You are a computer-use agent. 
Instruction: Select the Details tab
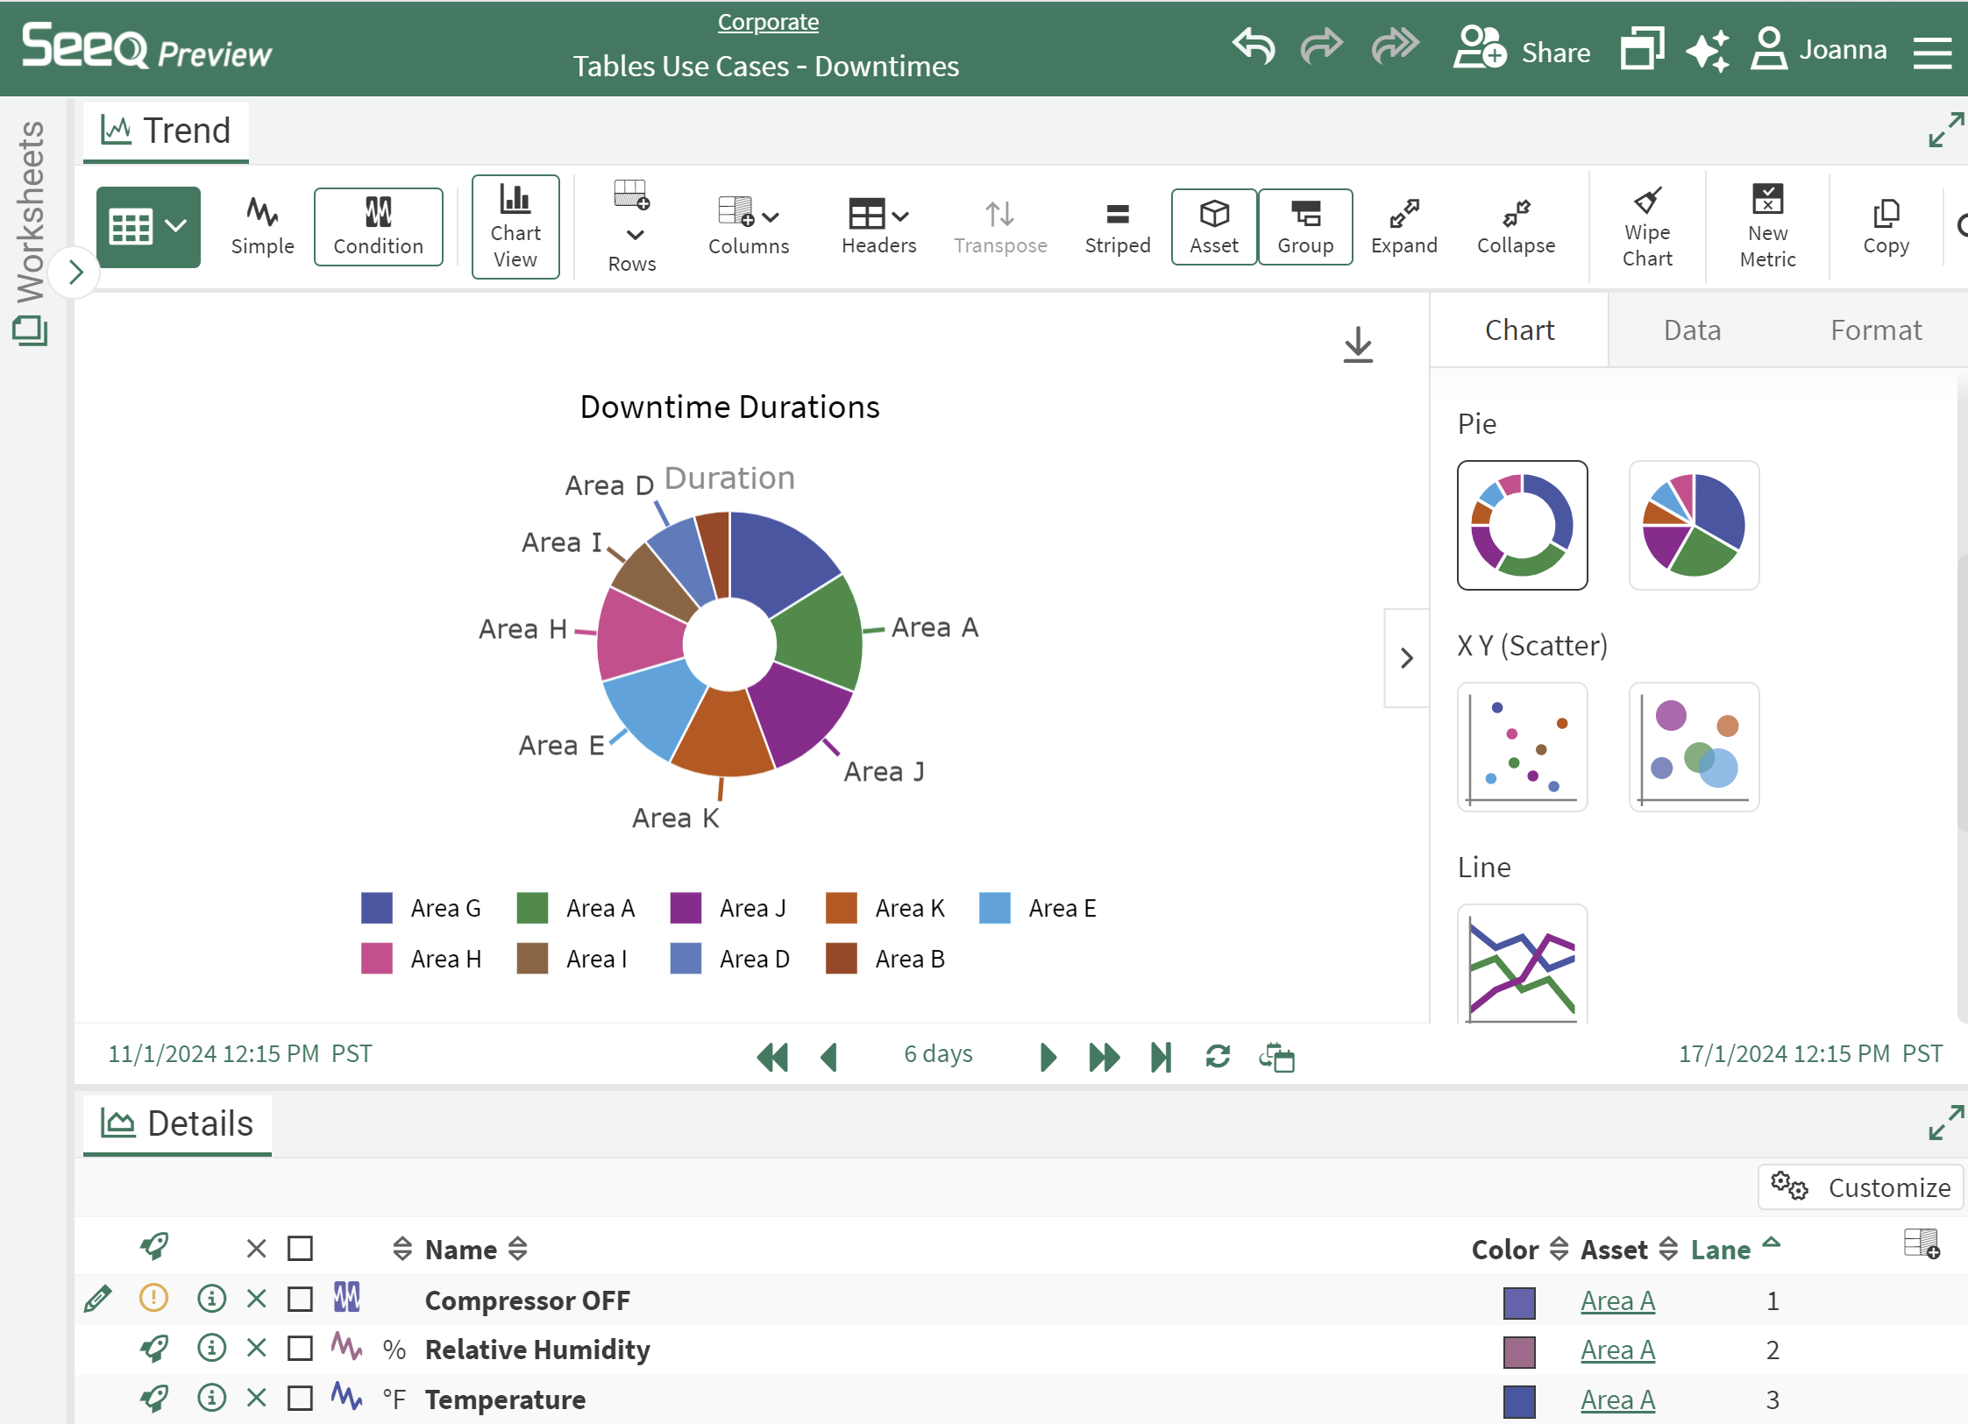[x=177, y=1123]
